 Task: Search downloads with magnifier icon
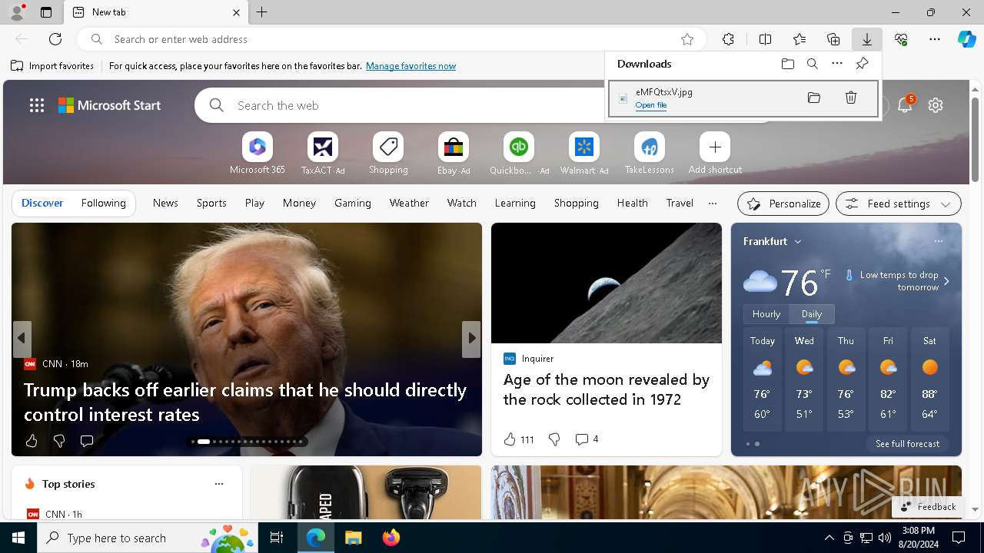pos(812,64)
